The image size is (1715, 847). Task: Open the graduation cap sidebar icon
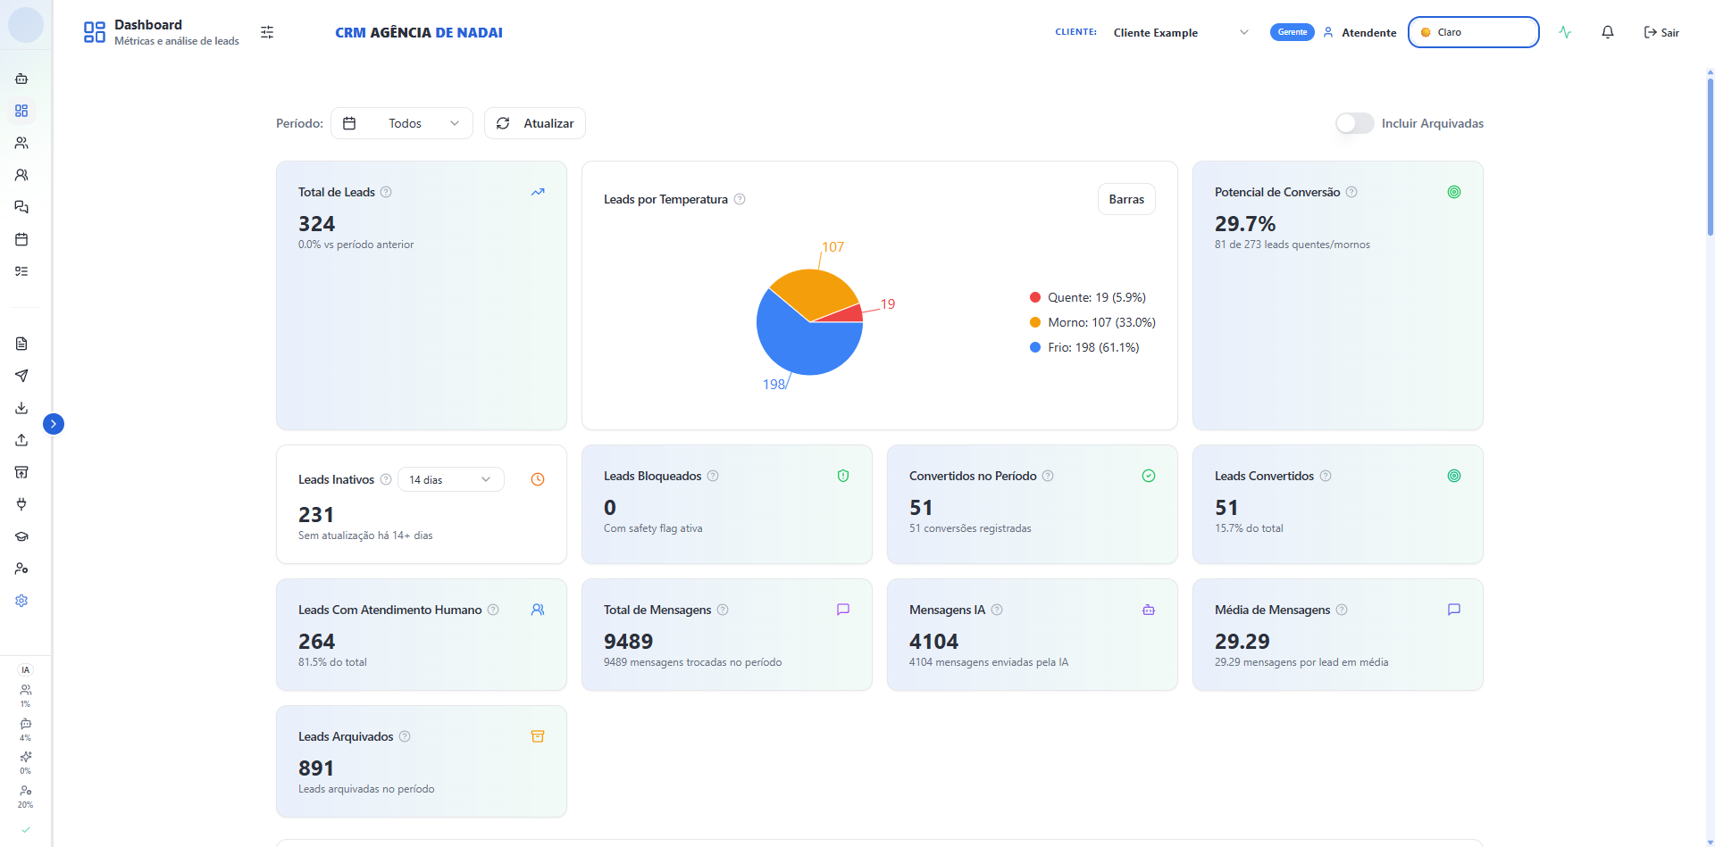click(x=21, y=536)
